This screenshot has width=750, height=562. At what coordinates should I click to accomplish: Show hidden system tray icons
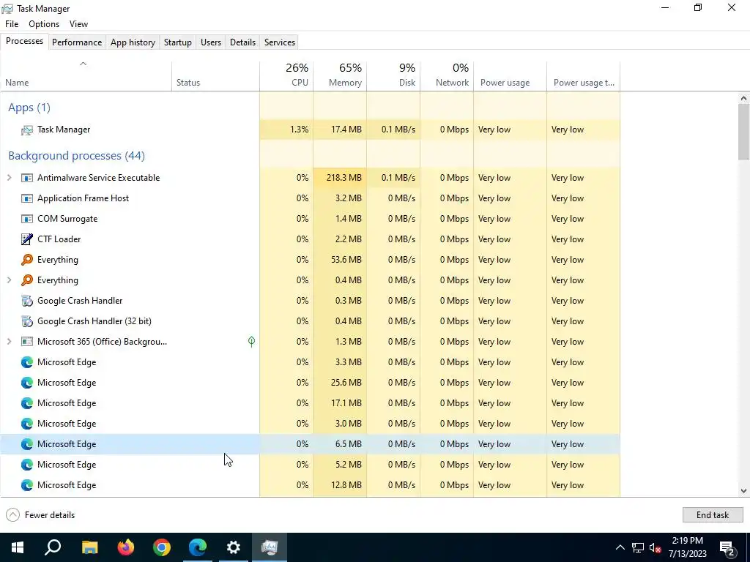(x=620, y=547)
